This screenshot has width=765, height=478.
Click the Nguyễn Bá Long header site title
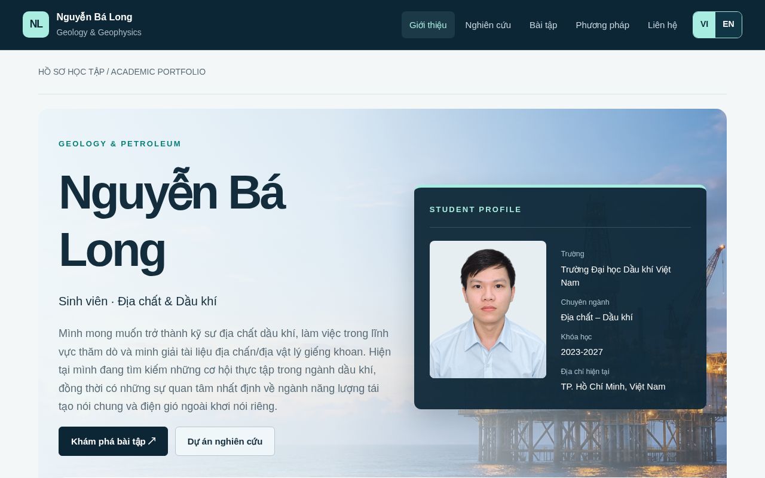coord(94,17)
